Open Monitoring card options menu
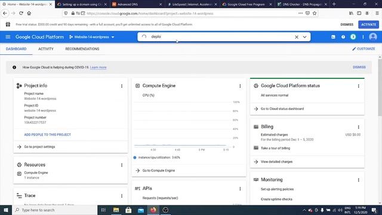 (x=358, y=180)
